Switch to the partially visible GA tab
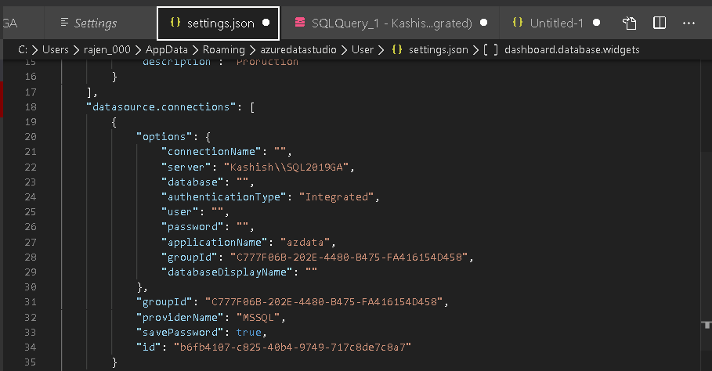Screen dimensions: 712x371 tap(9, 23)
